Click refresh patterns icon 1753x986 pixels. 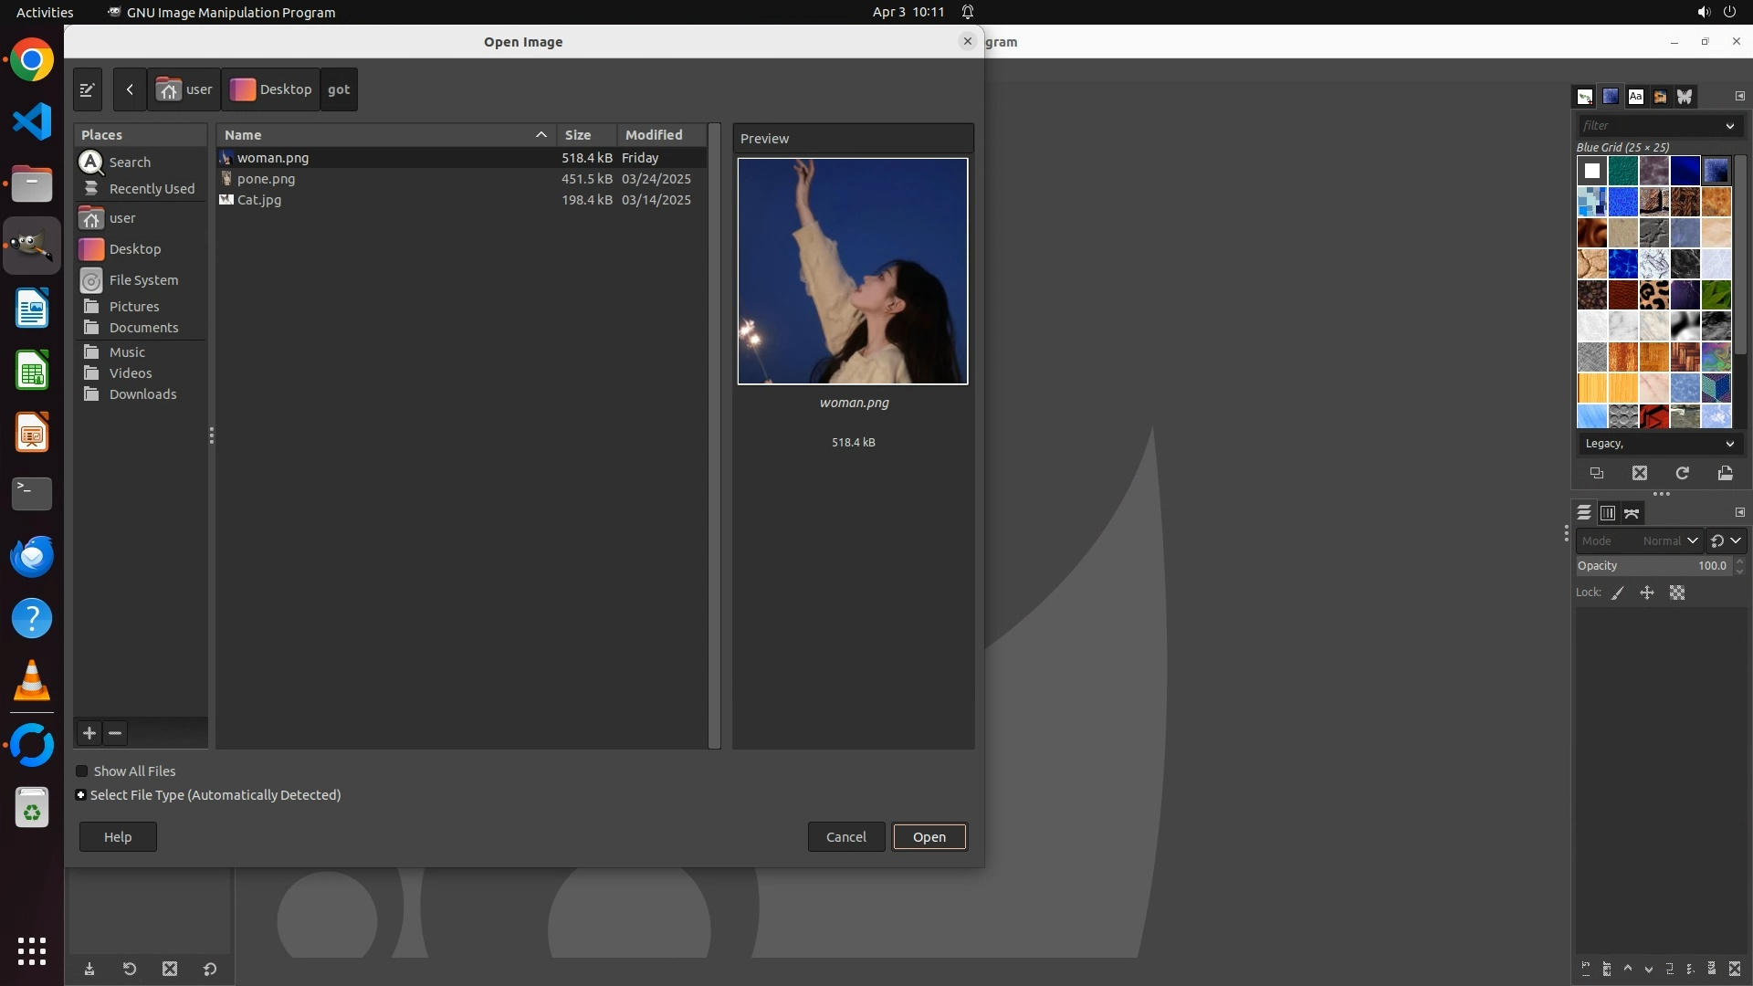pos(1682,473)
